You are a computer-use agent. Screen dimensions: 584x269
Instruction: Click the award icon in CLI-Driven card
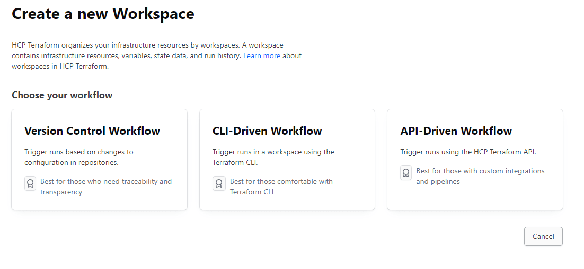click(219, 183)
